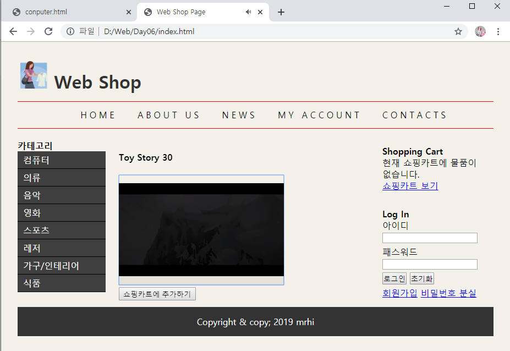Open the 회원가입 sign-up link

400,293
